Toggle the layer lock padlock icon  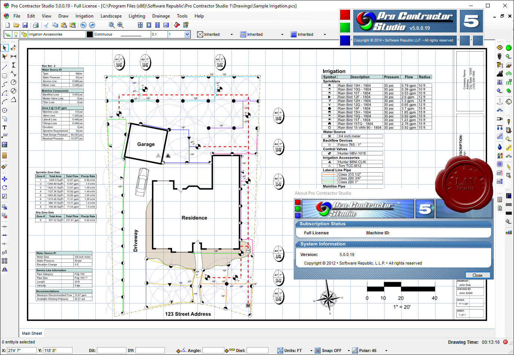point(24,34)
